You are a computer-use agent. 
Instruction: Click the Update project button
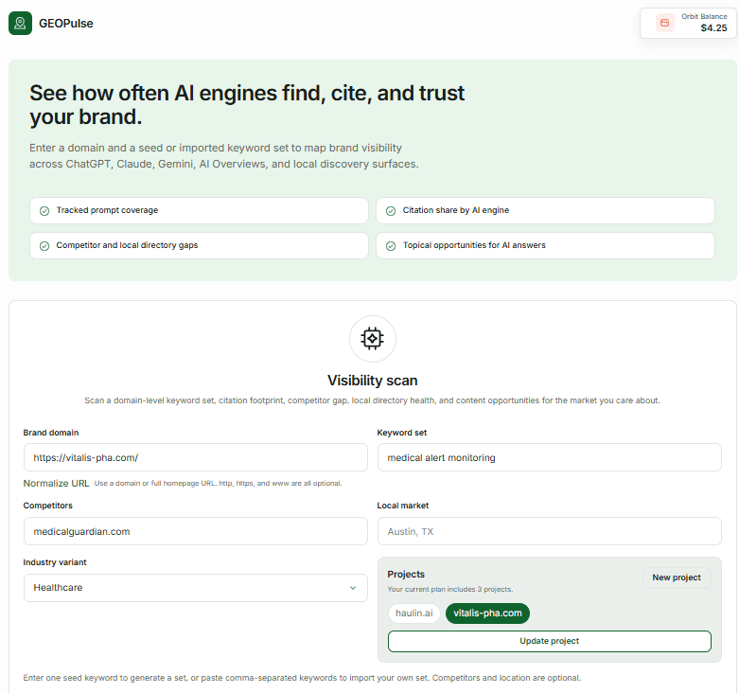pyautogui.click(x=550, y=641)
